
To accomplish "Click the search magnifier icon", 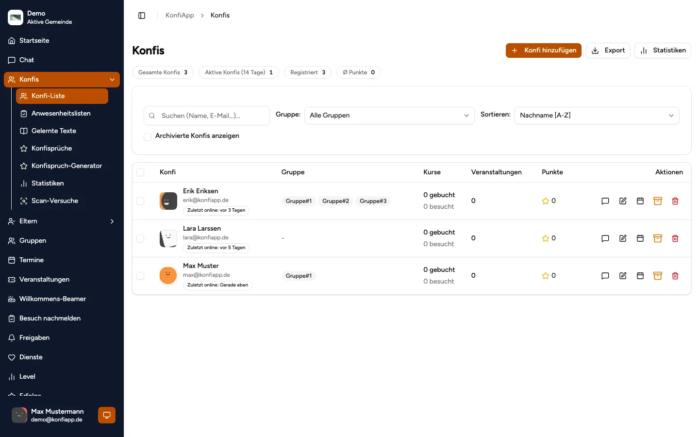I will pyautogui.click(x=152, y=116).
